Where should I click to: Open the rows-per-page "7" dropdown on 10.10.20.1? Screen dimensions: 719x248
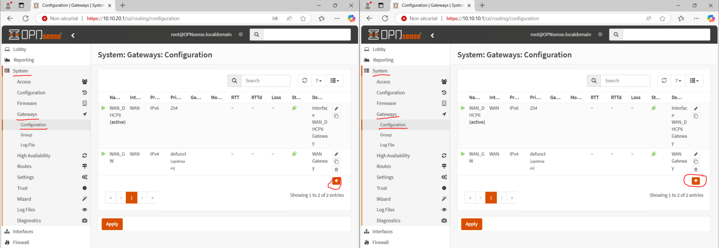tap(319, 81)
